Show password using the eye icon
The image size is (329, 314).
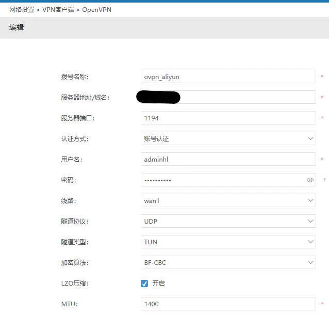click(310, 180)
